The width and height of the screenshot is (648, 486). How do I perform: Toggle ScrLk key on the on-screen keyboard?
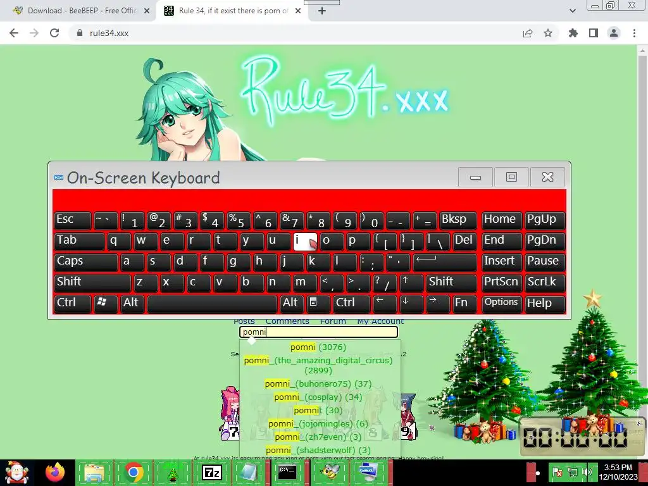click(x=545, y=283)
